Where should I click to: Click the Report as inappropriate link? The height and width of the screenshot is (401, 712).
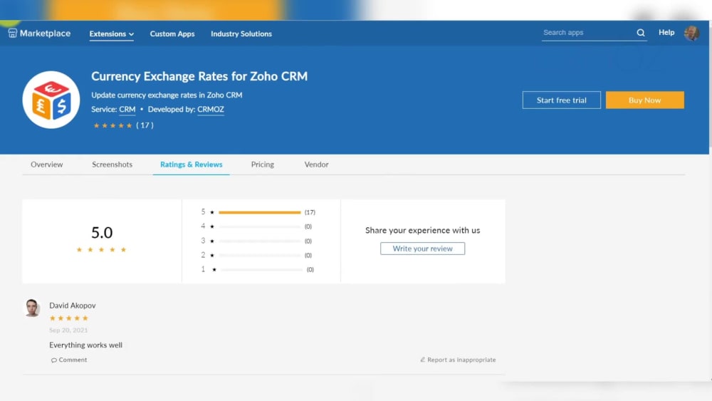pos(458,360)
